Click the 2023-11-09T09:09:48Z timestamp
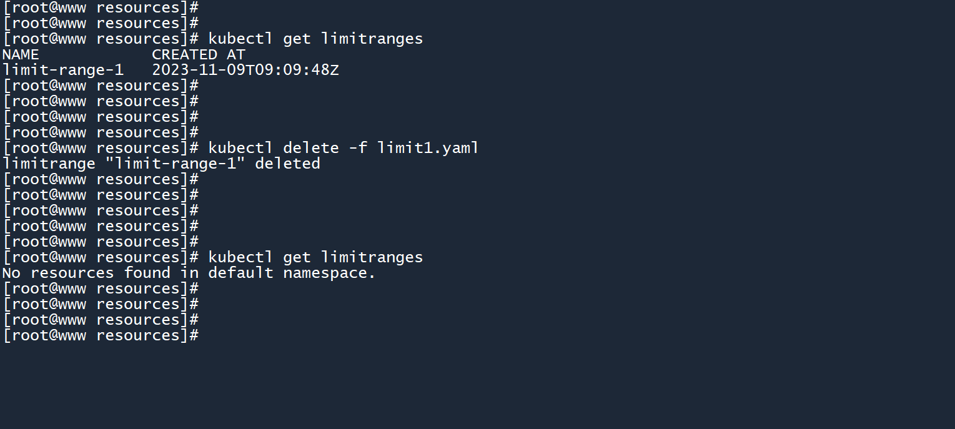 coord(245,70)
